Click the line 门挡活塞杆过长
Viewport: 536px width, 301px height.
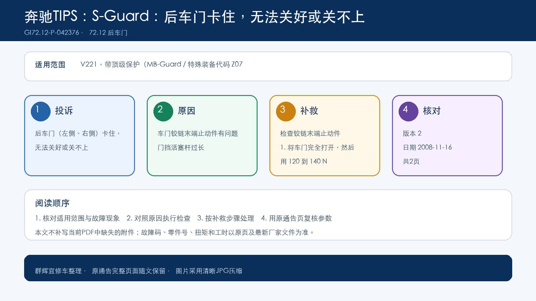click(x=181, y=147)
